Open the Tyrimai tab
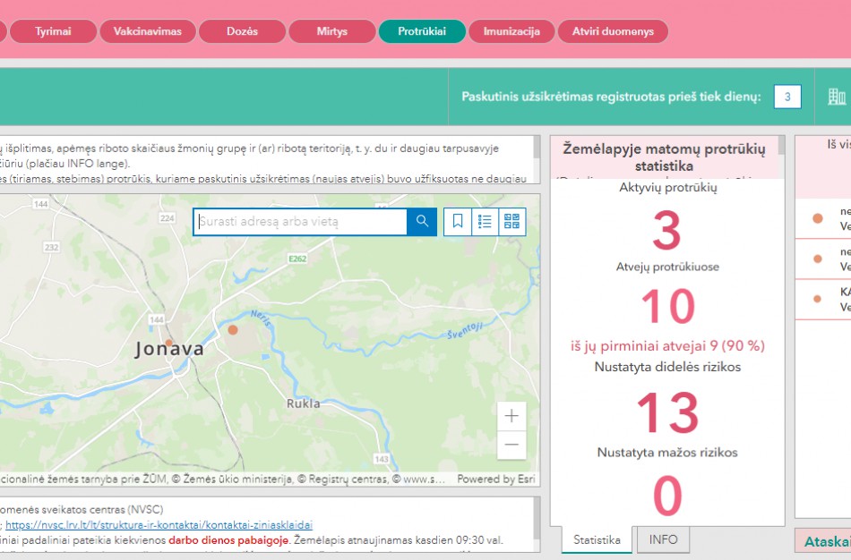Image resolution: width=851 pixels, height=560 pixels. (x=53, y=31)
